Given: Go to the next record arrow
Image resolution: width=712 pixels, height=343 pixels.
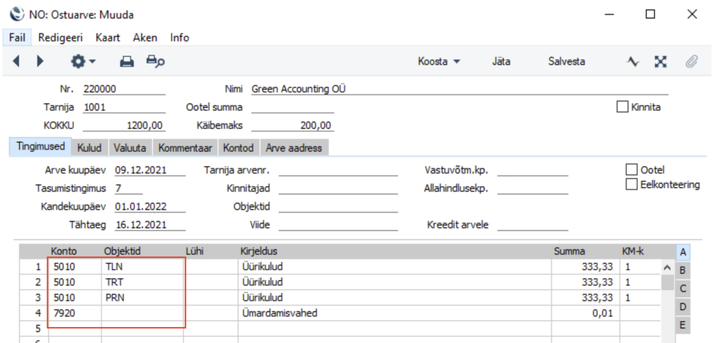Looking at the screenshot, I should [x=40, y=61].
